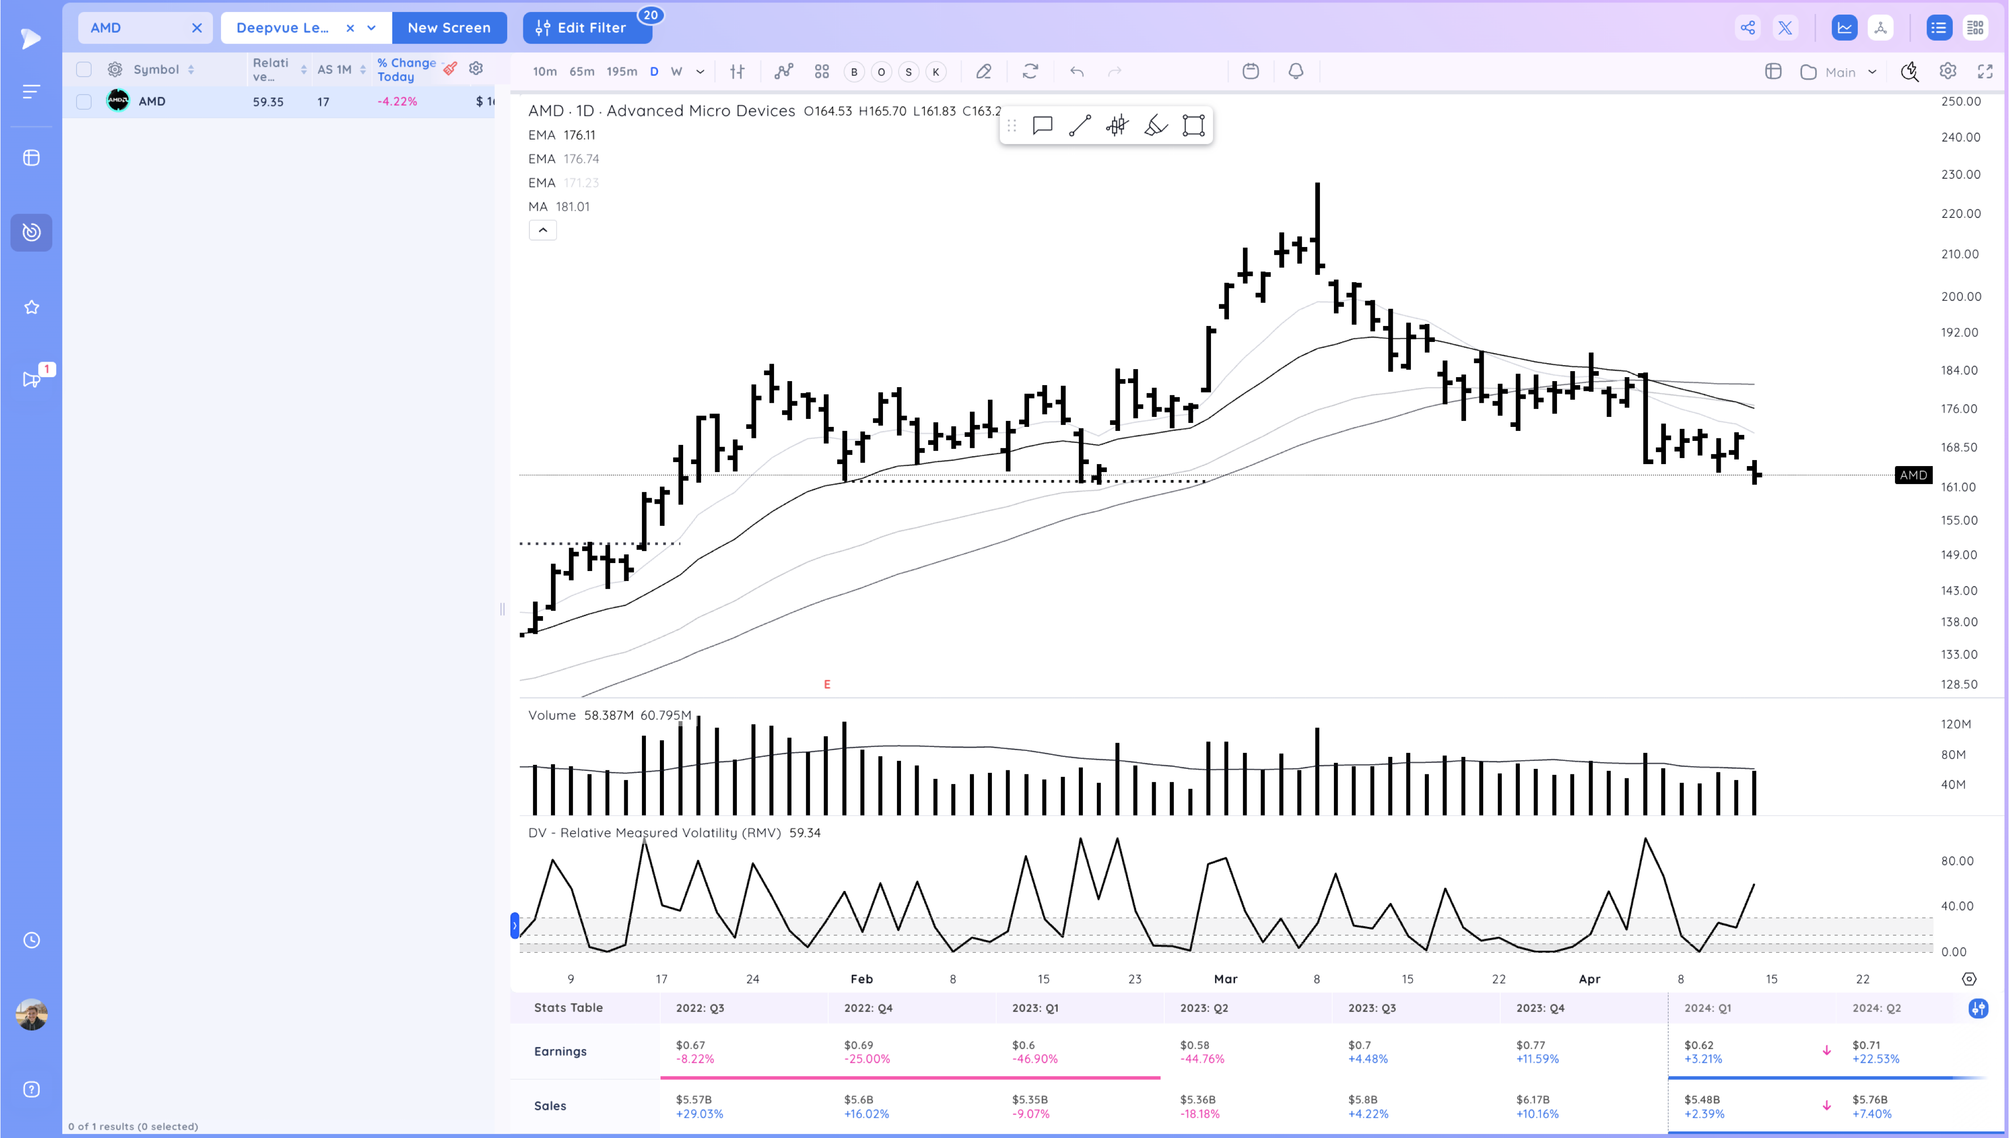This screenshot has width=2009, height=1138.
Task: Open the favorites star icon in the sidebar
Action: (x=31, y=307)
